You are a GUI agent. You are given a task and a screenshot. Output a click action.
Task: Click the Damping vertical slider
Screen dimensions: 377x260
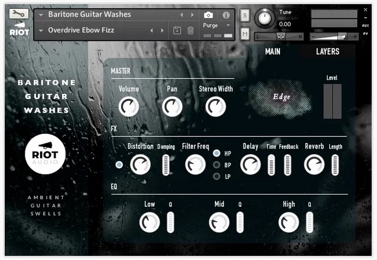(x=165, y=164)
